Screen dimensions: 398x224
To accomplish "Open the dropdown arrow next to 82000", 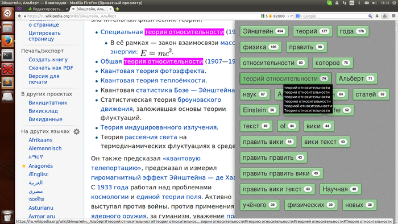I will point(288,16).
